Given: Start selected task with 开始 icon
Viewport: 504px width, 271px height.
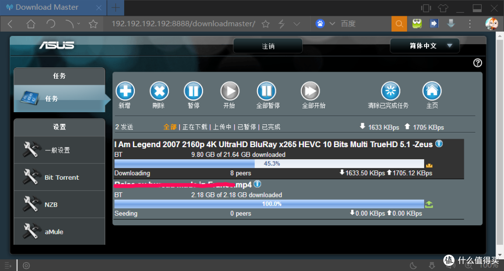Looking at the screenshot, I should pyautogui.click(x=229, y=91).
